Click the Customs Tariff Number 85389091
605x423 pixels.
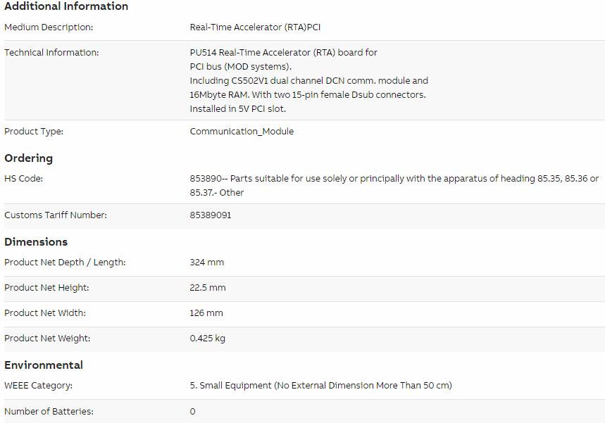point(211,215)
